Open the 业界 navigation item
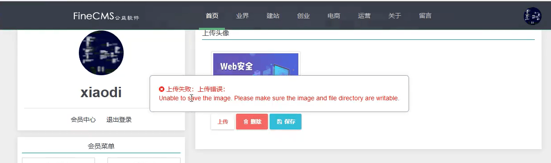Viewport: 551px width, 163px height. point(242,16)
